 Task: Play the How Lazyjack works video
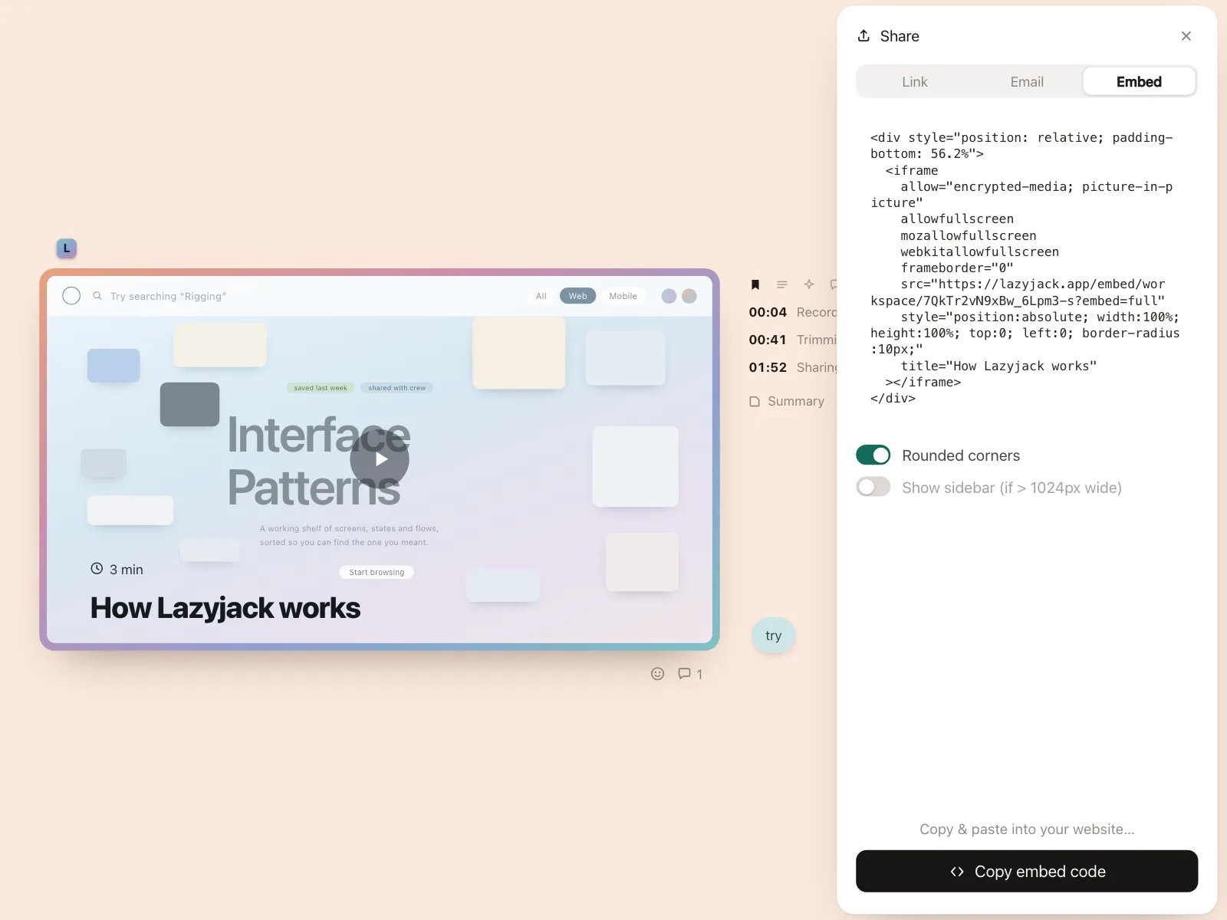[x=380, y=459]
